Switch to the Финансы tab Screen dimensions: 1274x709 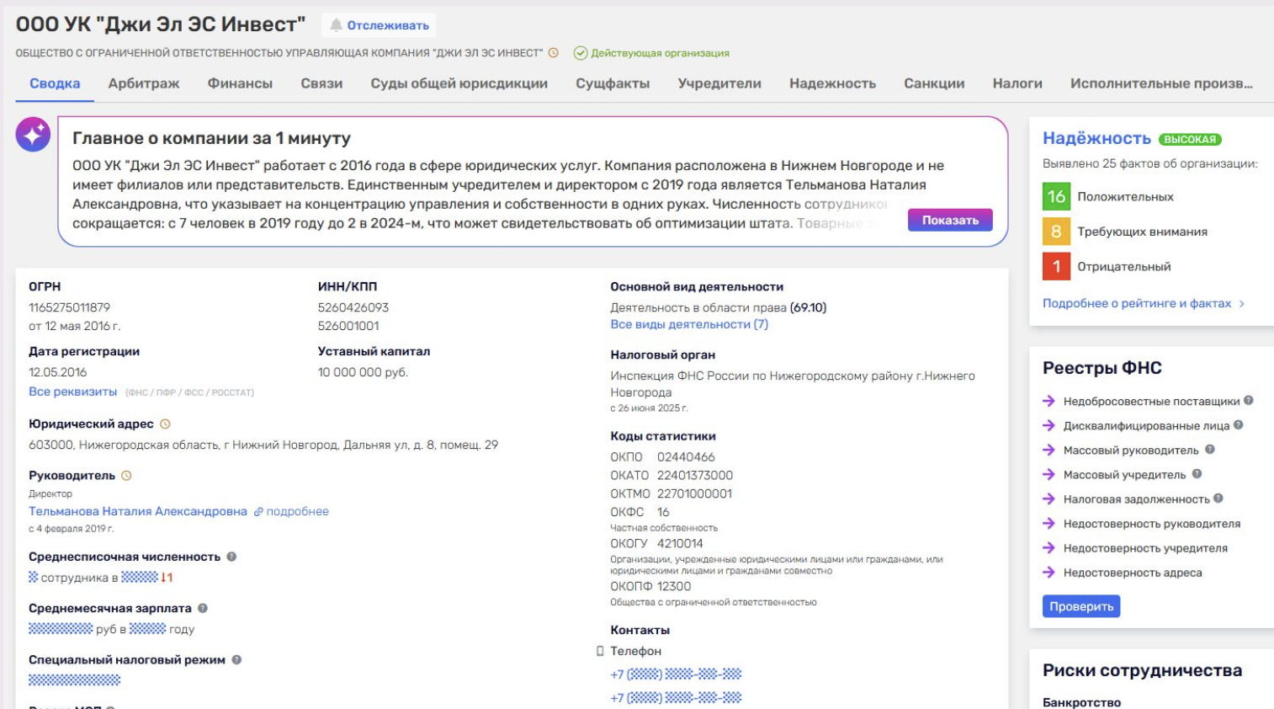[240, 83]
